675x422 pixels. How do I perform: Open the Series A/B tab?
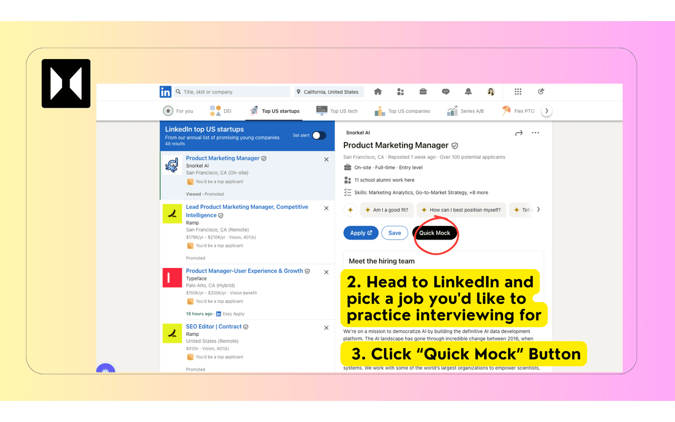[466, 111]
